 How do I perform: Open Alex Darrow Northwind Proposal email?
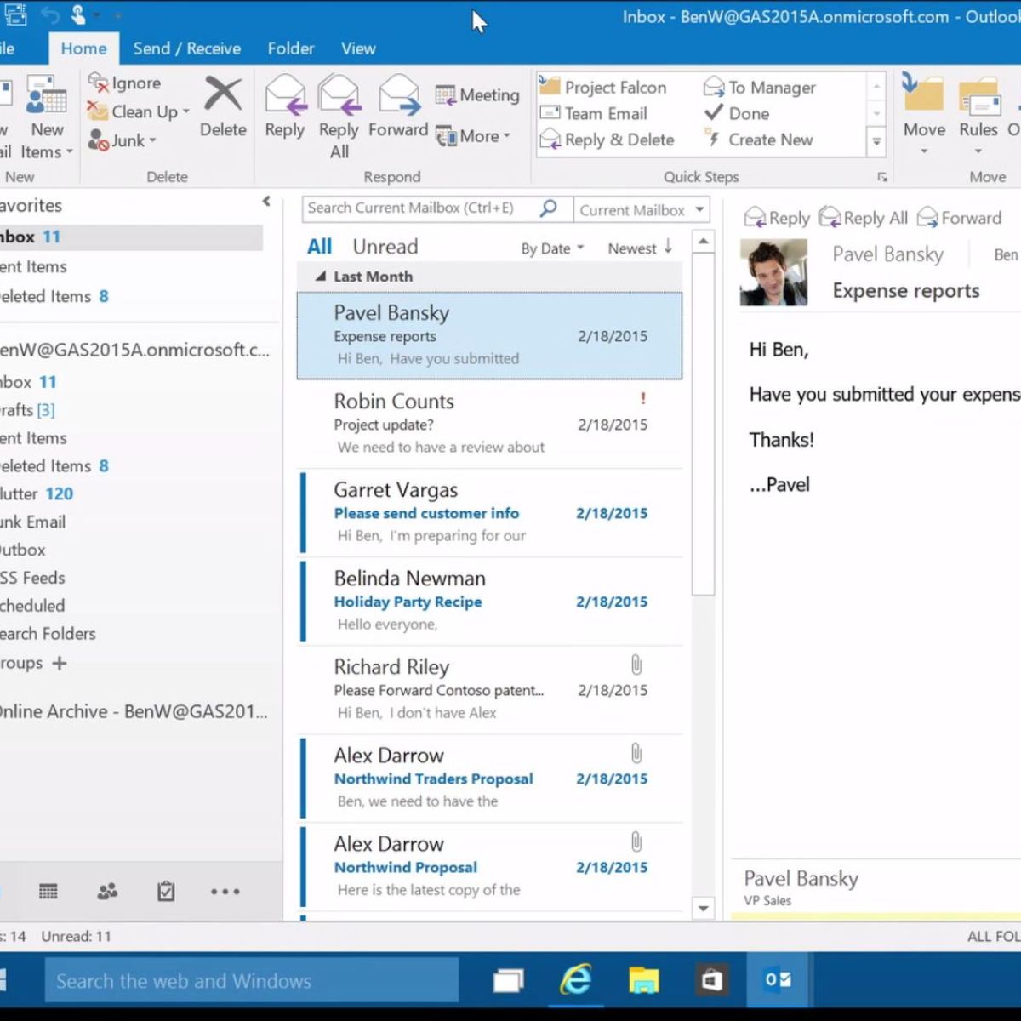coord(492,867)
